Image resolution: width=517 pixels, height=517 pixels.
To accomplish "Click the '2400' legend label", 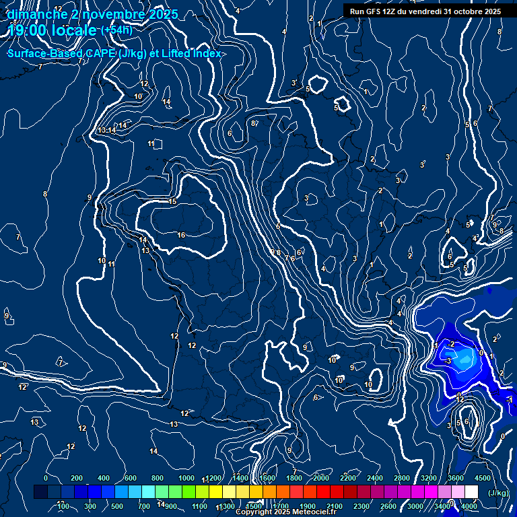I will pos(375,478).
